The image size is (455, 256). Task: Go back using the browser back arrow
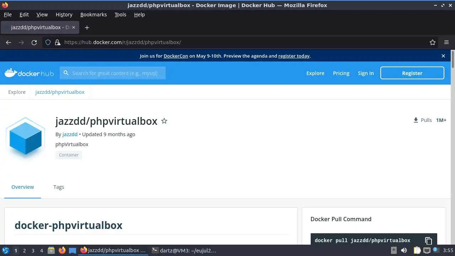pyautogui.click(x=9, y=42)
